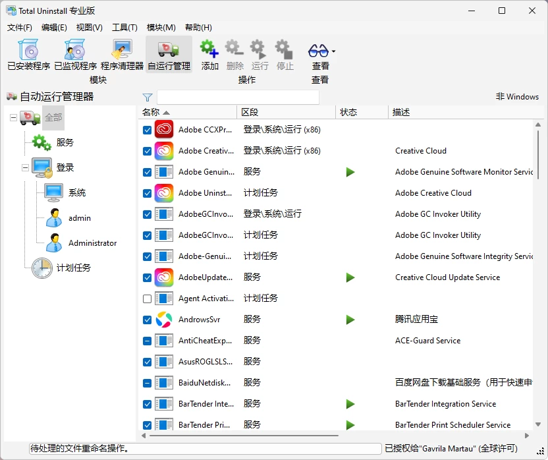This screenshot has height=460, width=548.
Task: Click the AntiCheatExp... generic app icon
Action: (x=164, y=341)
